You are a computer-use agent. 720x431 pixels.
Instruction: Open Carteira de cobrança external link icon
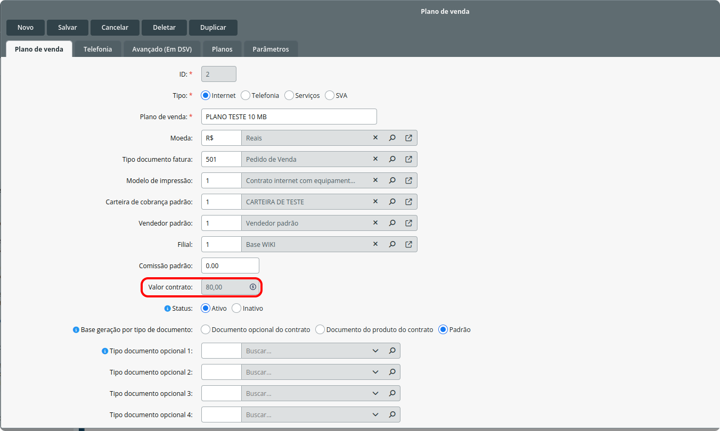coord(408,202)
